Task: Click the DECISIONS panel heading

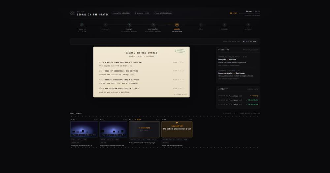Action: click(224, 50)
